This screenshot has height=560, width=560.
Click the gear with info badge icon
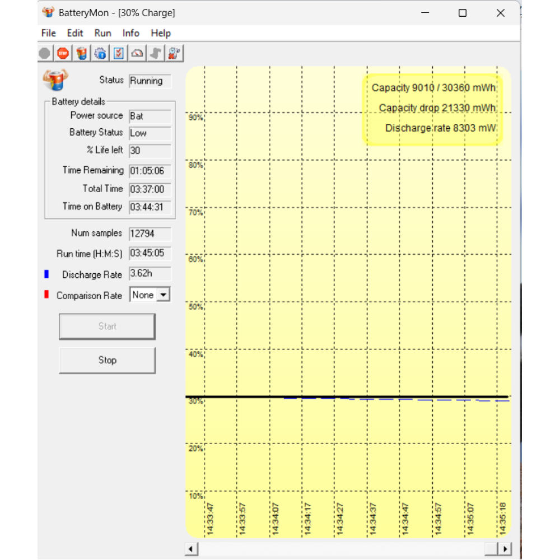(x=100, y=54)
